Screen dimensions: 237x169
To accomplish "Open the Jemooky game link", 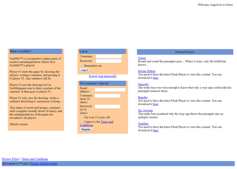I will 143,84.
